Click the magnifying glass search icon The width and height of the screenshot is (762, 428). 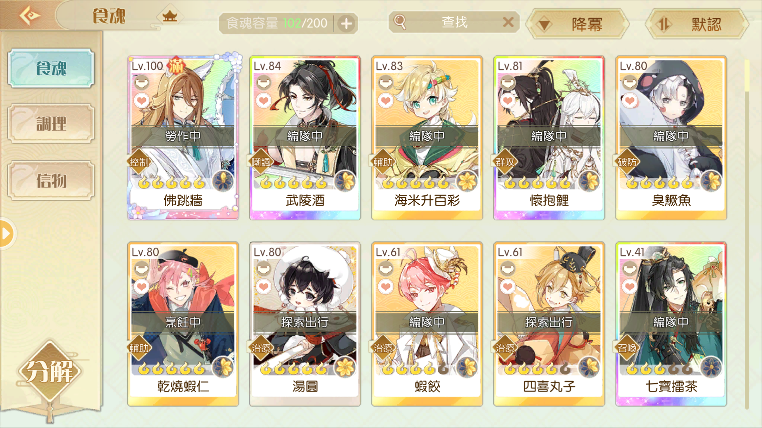(x=400, y=22)
